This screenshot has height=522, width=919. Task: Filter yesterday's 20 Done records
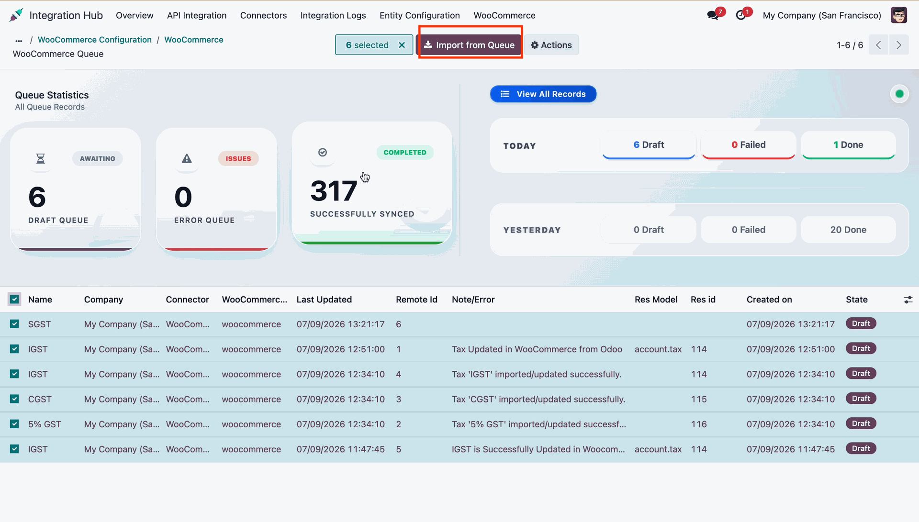[x=848, y=230]
